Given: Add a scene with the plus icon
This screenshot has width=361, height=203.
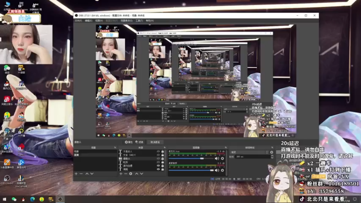Looking at the screenshot, I should [76, 174].
